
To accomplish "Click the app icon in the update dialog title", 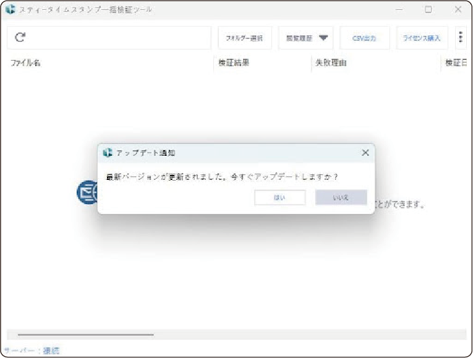I will [x=108, y=153].
